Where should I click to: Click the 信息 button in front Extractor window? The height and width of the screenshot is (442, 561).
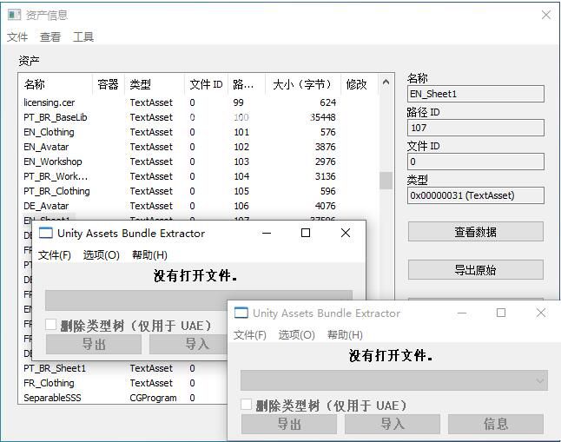(x=496, y=424)
